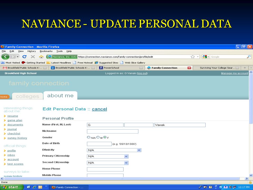This screenshot has width=253, height=190.
Task: Switch to the PowerSchool browser tab
Action: tap(121, 68)
